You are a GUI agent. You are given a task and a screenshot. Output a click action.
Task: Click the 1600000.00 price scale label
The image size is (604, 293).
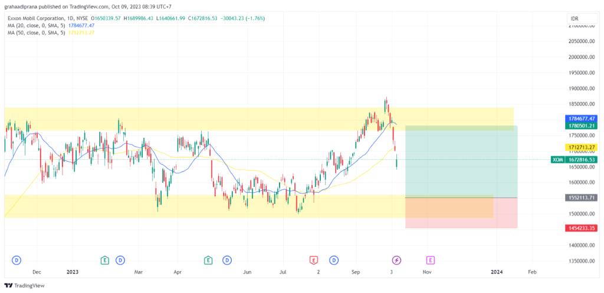coord(582,183)
